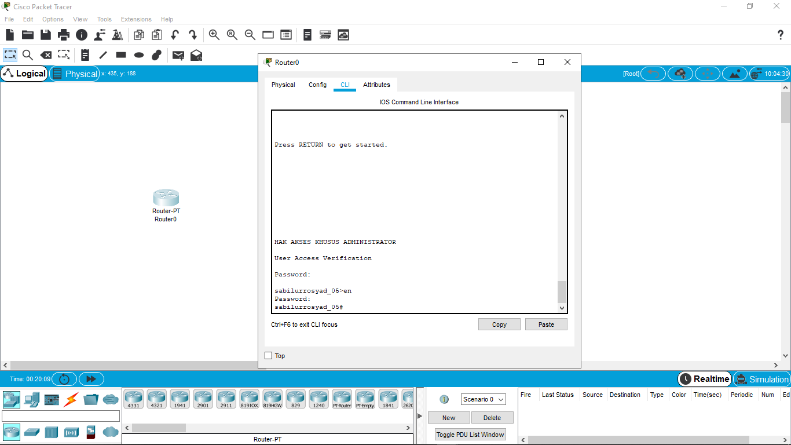Choose the Switches subcategory

tap(31, 432)
